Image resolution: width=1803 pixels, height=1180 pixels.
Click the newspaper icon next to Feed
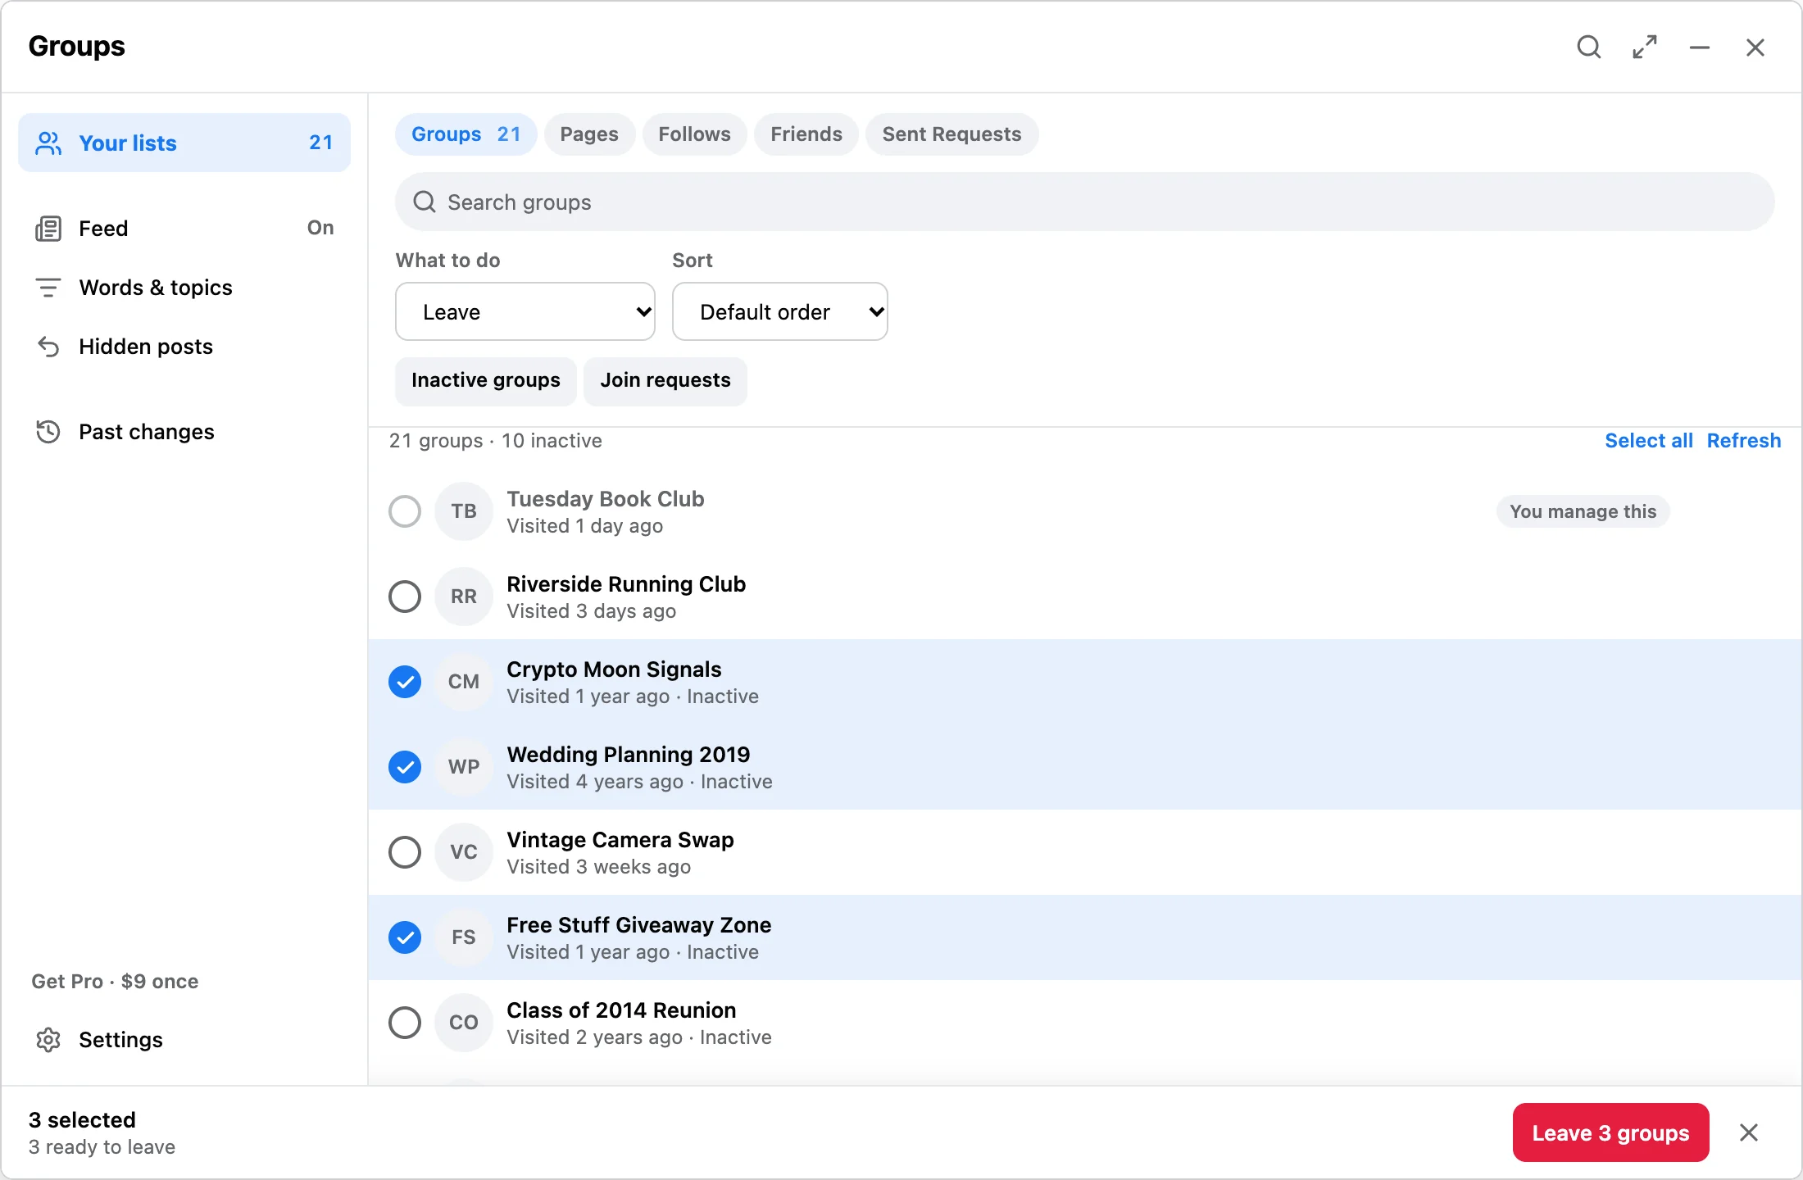[48, 229]
